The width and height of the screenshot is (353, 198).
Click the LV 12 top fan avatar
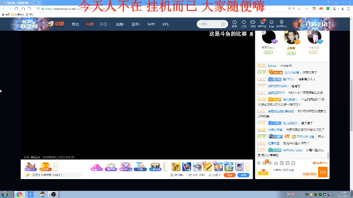click(x=314, y=37)
